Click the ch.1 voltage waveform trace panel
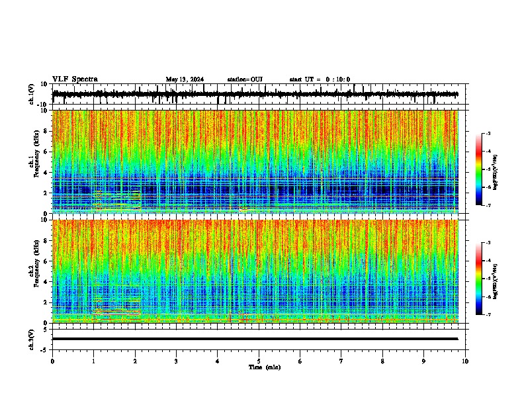524x405 pixels. coord(259,94)
